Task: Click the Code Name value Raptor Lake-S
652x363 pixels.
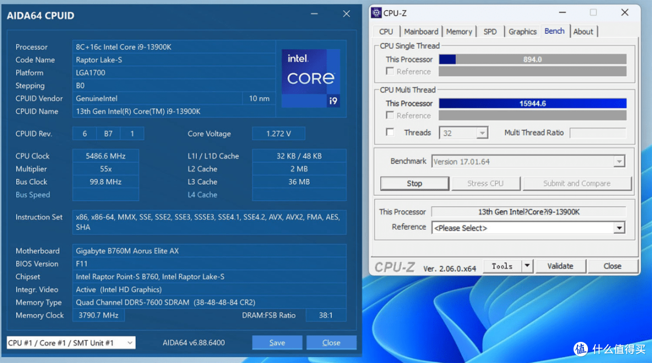Action: 174,60
